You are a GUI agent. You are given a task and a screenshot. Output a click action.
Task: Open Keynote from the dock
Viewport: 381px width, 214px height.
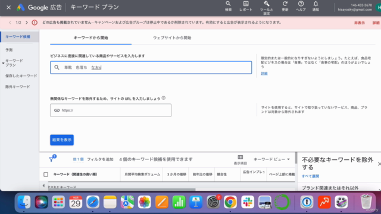click(196, 202)
